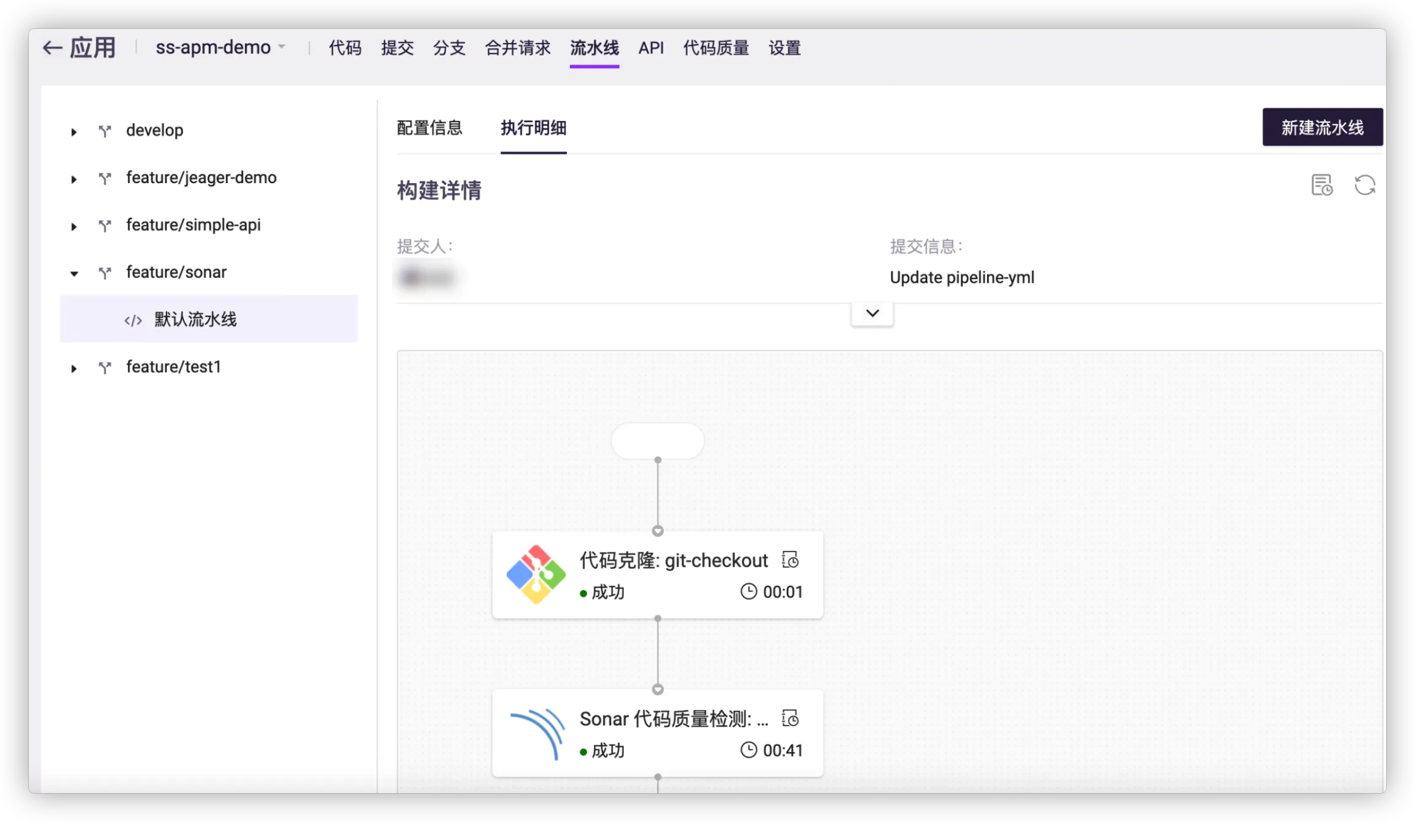Click the 新建流水线 button

[x=1322, y=127]
